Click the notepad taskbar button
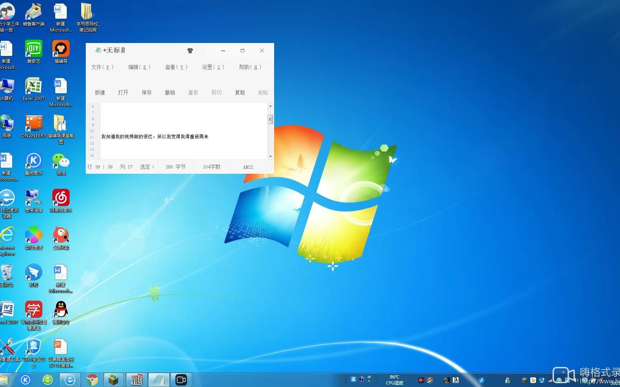Viewport: 620px width, 387px height. tap(158, 380)
